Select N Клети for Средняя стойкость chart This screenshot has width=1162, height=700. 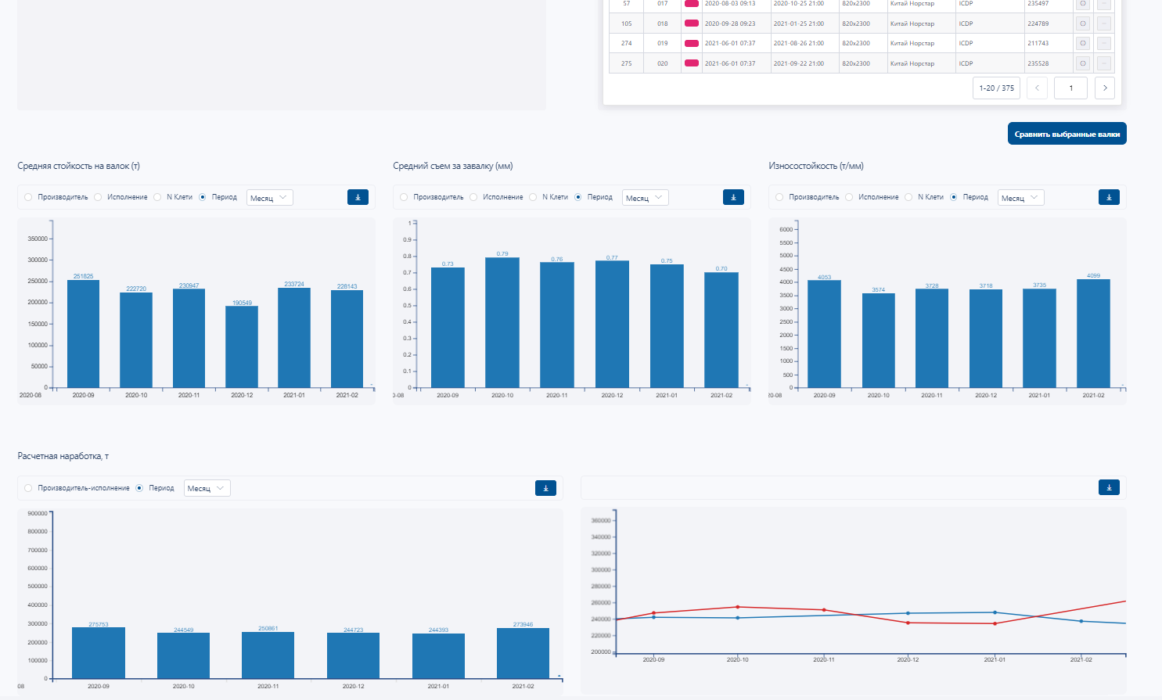coord(157,197)
